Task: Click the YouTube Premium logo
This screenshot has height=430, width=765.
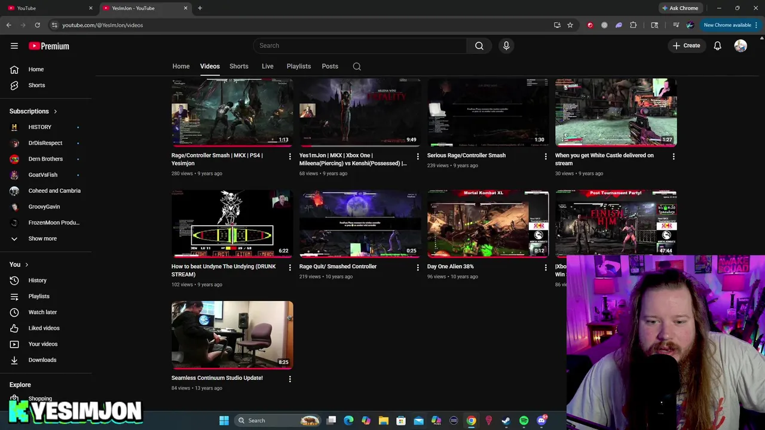Action: point(49,46)
